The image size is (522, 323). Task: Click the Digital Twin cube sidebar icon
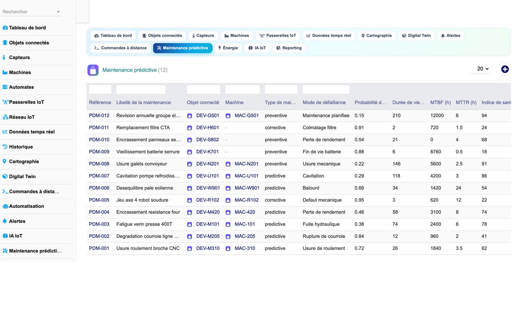[5, 176]
